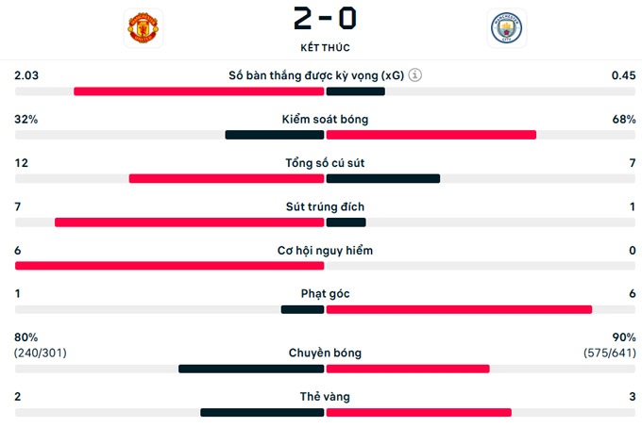Open the xG info icon

415,75
